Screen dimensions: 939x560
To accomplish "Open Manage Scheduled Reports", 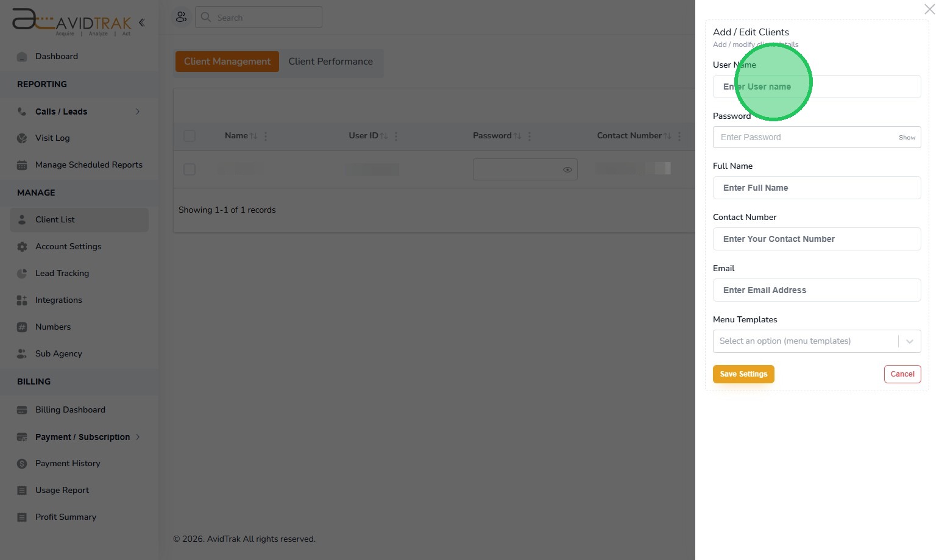I will (89, 165).
